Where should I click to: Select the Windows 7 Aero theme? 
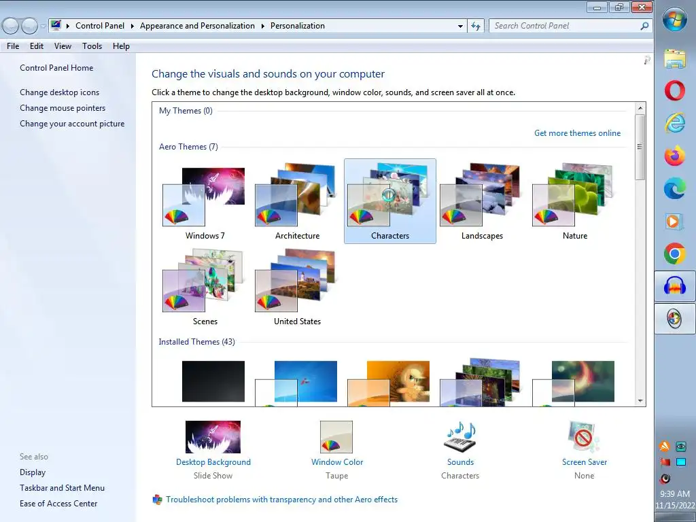coord(205,203)
